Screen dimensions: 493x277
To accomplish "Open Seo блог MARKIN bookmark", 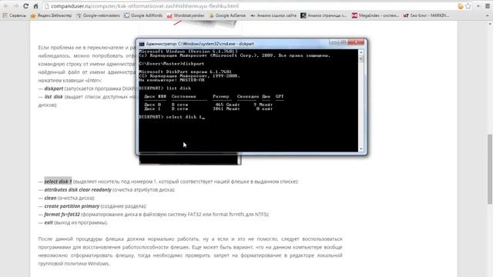I will pyautogui.click(x=426, y=15).
